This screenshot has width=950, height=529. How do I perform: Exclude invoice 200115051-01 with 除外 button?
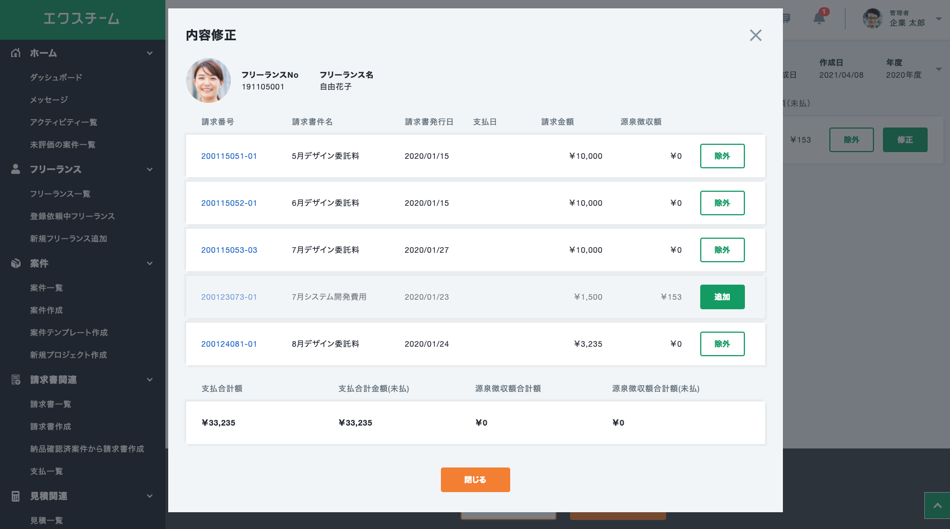click(722, 156)
